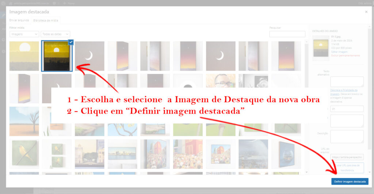Select the black-and-white camera photo thumbnail

click(x=253, y=81)
